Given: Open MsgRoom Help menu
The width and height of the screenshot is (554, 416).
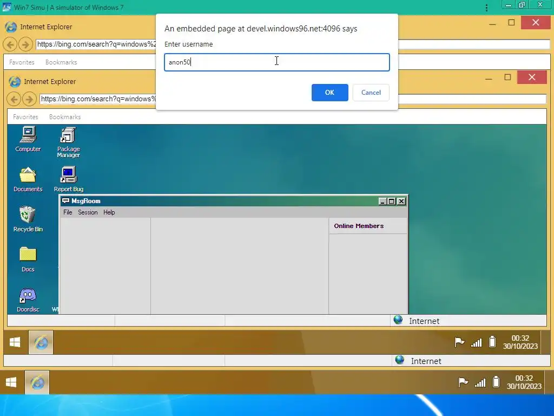Looking at the screenshot, I should point(109,212).
